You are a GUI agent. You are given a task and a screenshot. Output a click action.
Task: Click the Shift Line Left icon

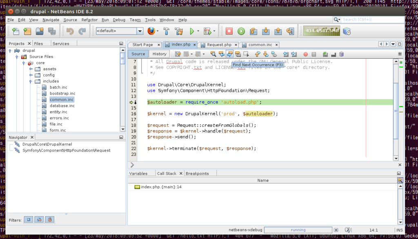(286, 54)
